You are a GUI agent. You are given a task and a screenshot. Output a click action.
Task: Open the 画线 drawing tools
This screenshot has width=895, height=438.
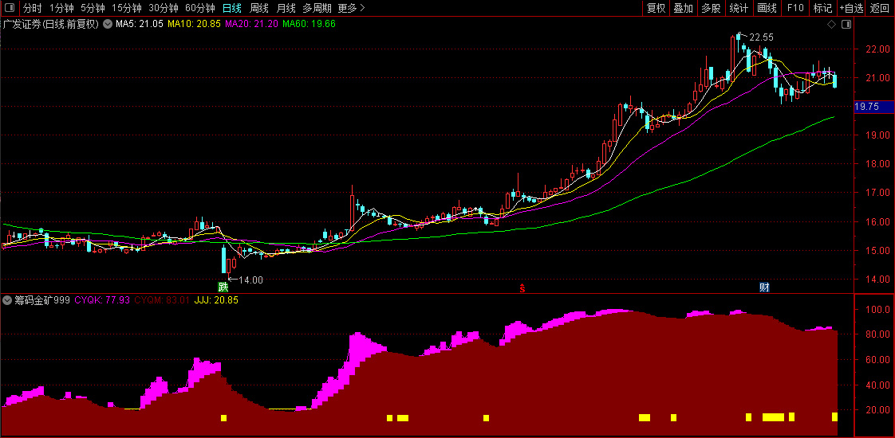tap(767, 8)
